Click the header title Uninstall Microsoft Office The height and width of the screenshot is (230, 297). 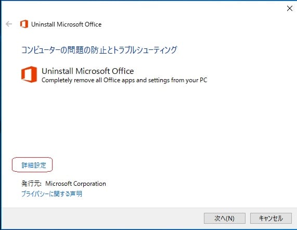tap(66, 24)
